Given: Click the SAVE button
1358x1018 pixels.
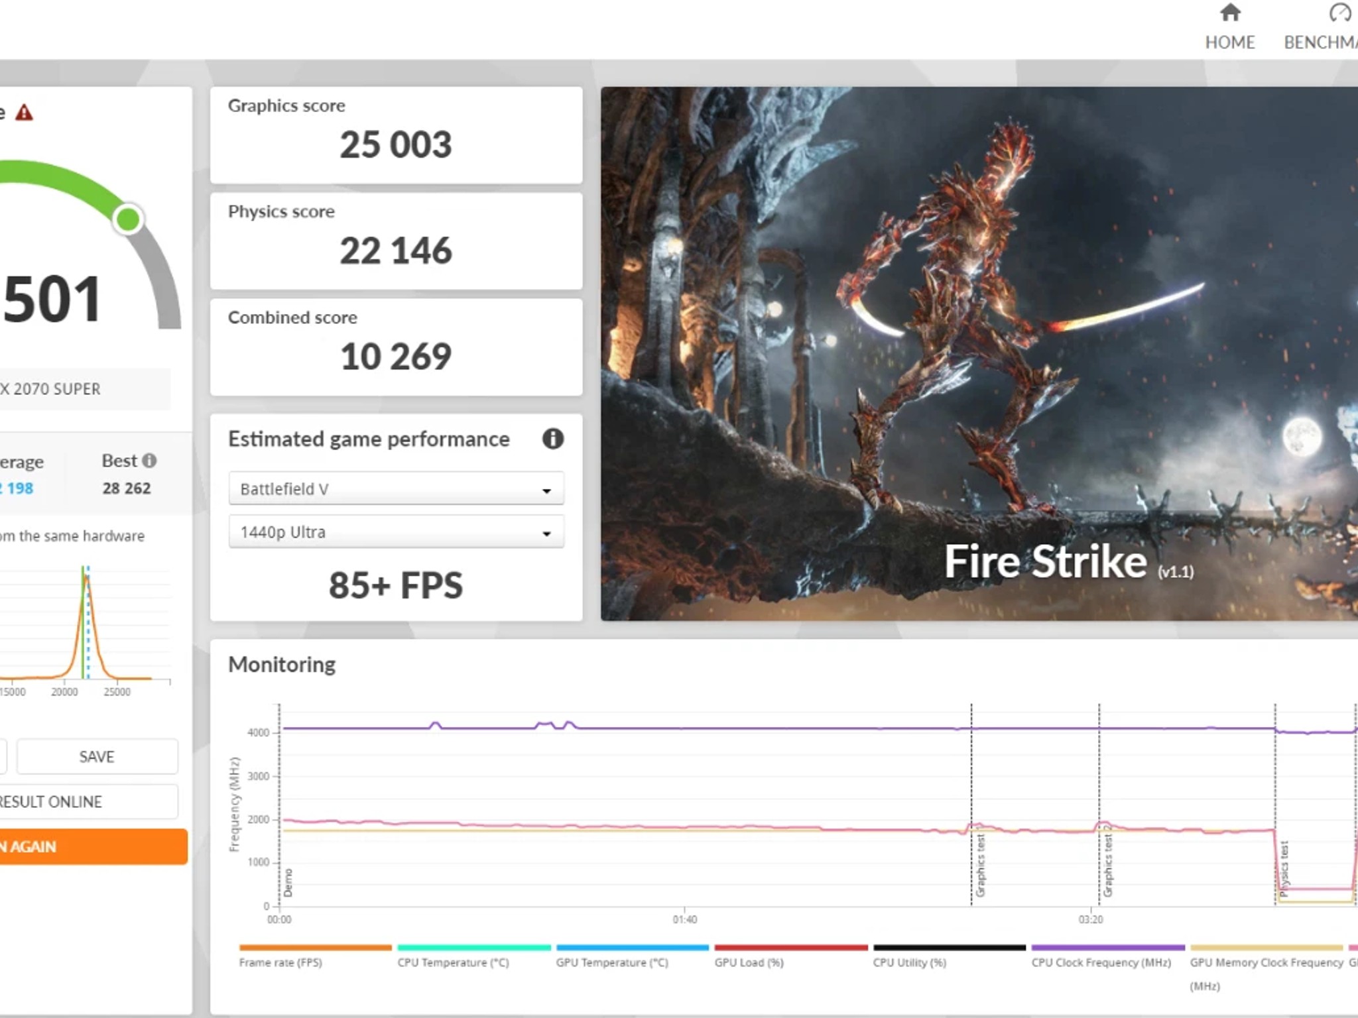Looking at the screenshot, I should coord(97,757).
